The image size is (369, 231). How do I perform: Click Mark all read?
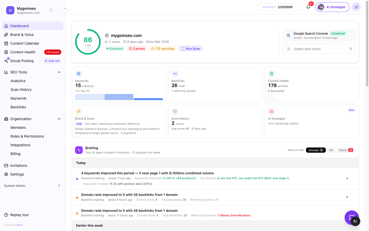(x=296, y=150)
